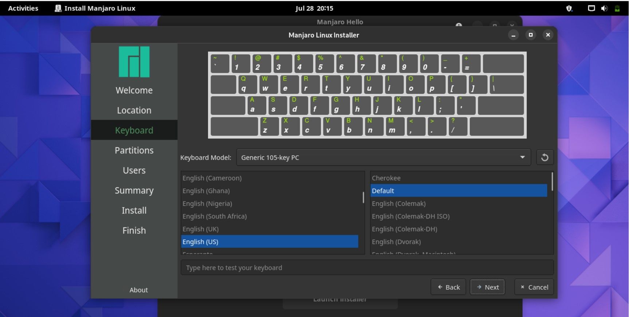Click the keyboard test input field

coord(367,267)
